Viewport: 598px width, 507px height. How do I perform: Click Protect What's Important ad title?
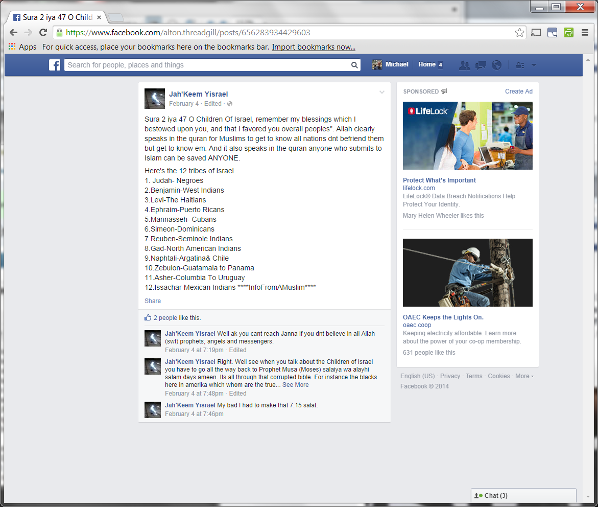(439, 180)
